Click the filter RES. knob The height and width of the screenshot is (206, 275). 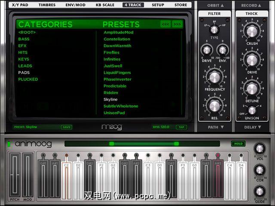pyautogui.click(x=214, y=106)
